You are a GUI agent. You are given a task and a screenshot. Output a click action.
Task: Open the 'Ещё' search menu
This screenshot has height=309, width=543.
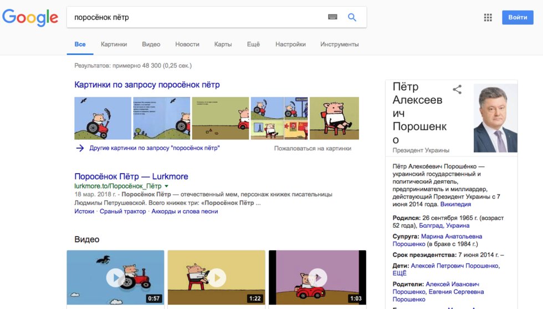(253, 44)
